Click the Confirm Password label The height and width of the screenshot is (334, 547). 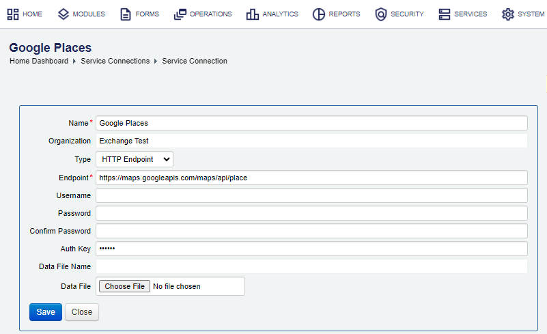tap(60, 231)
